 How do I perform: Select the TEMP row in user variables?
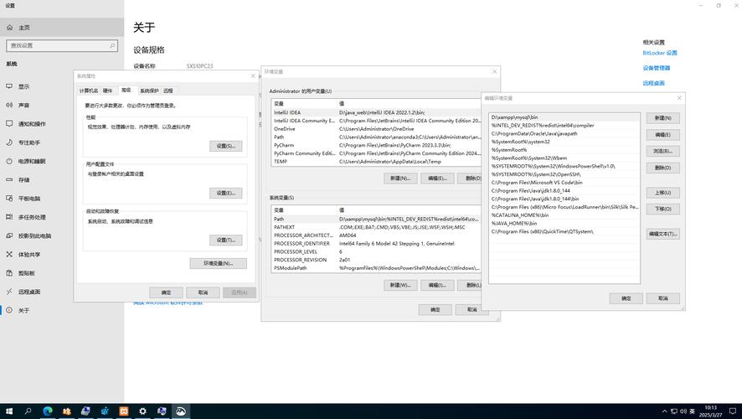click(377, 162)
